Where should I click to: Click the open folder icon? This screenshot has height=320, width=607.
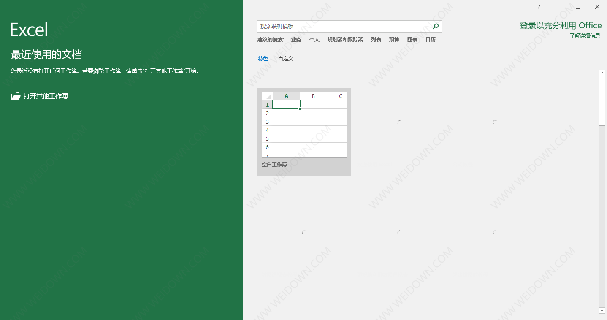pyautogui.click(x=16, y=96)
